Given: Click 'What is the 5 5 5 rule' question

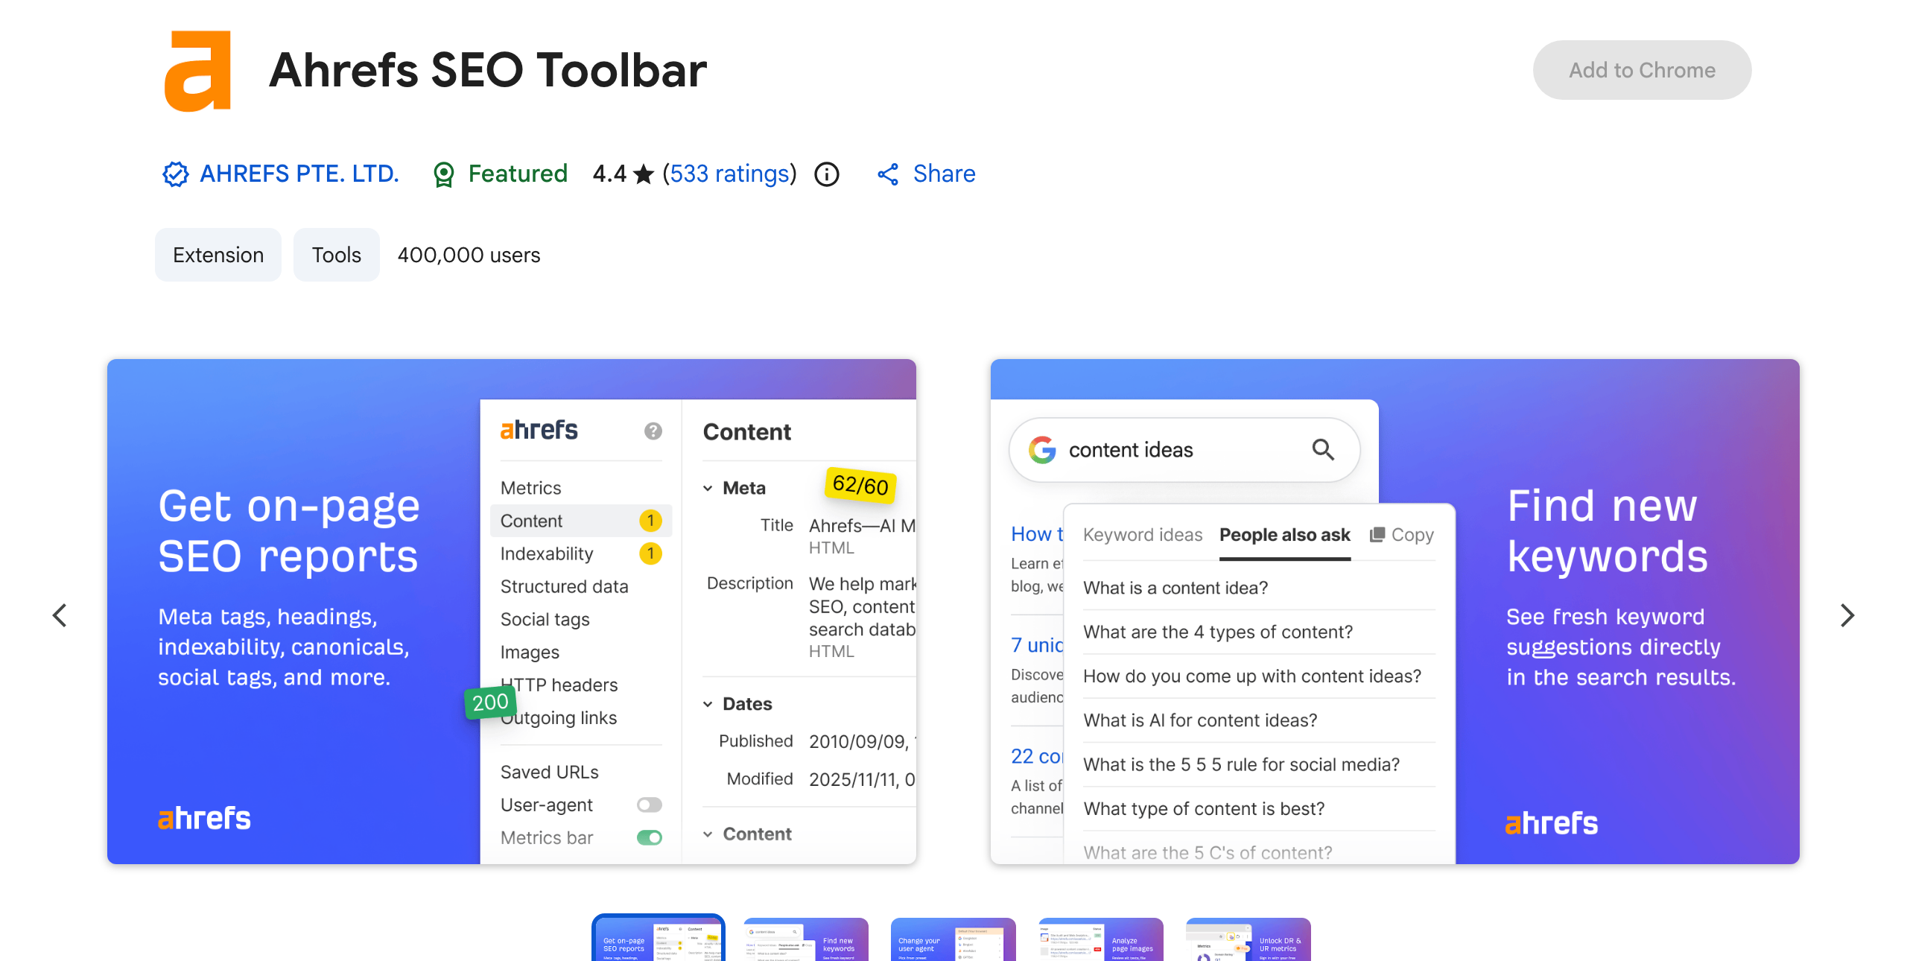Looking at the screenshot, I should coord(1241,764).
